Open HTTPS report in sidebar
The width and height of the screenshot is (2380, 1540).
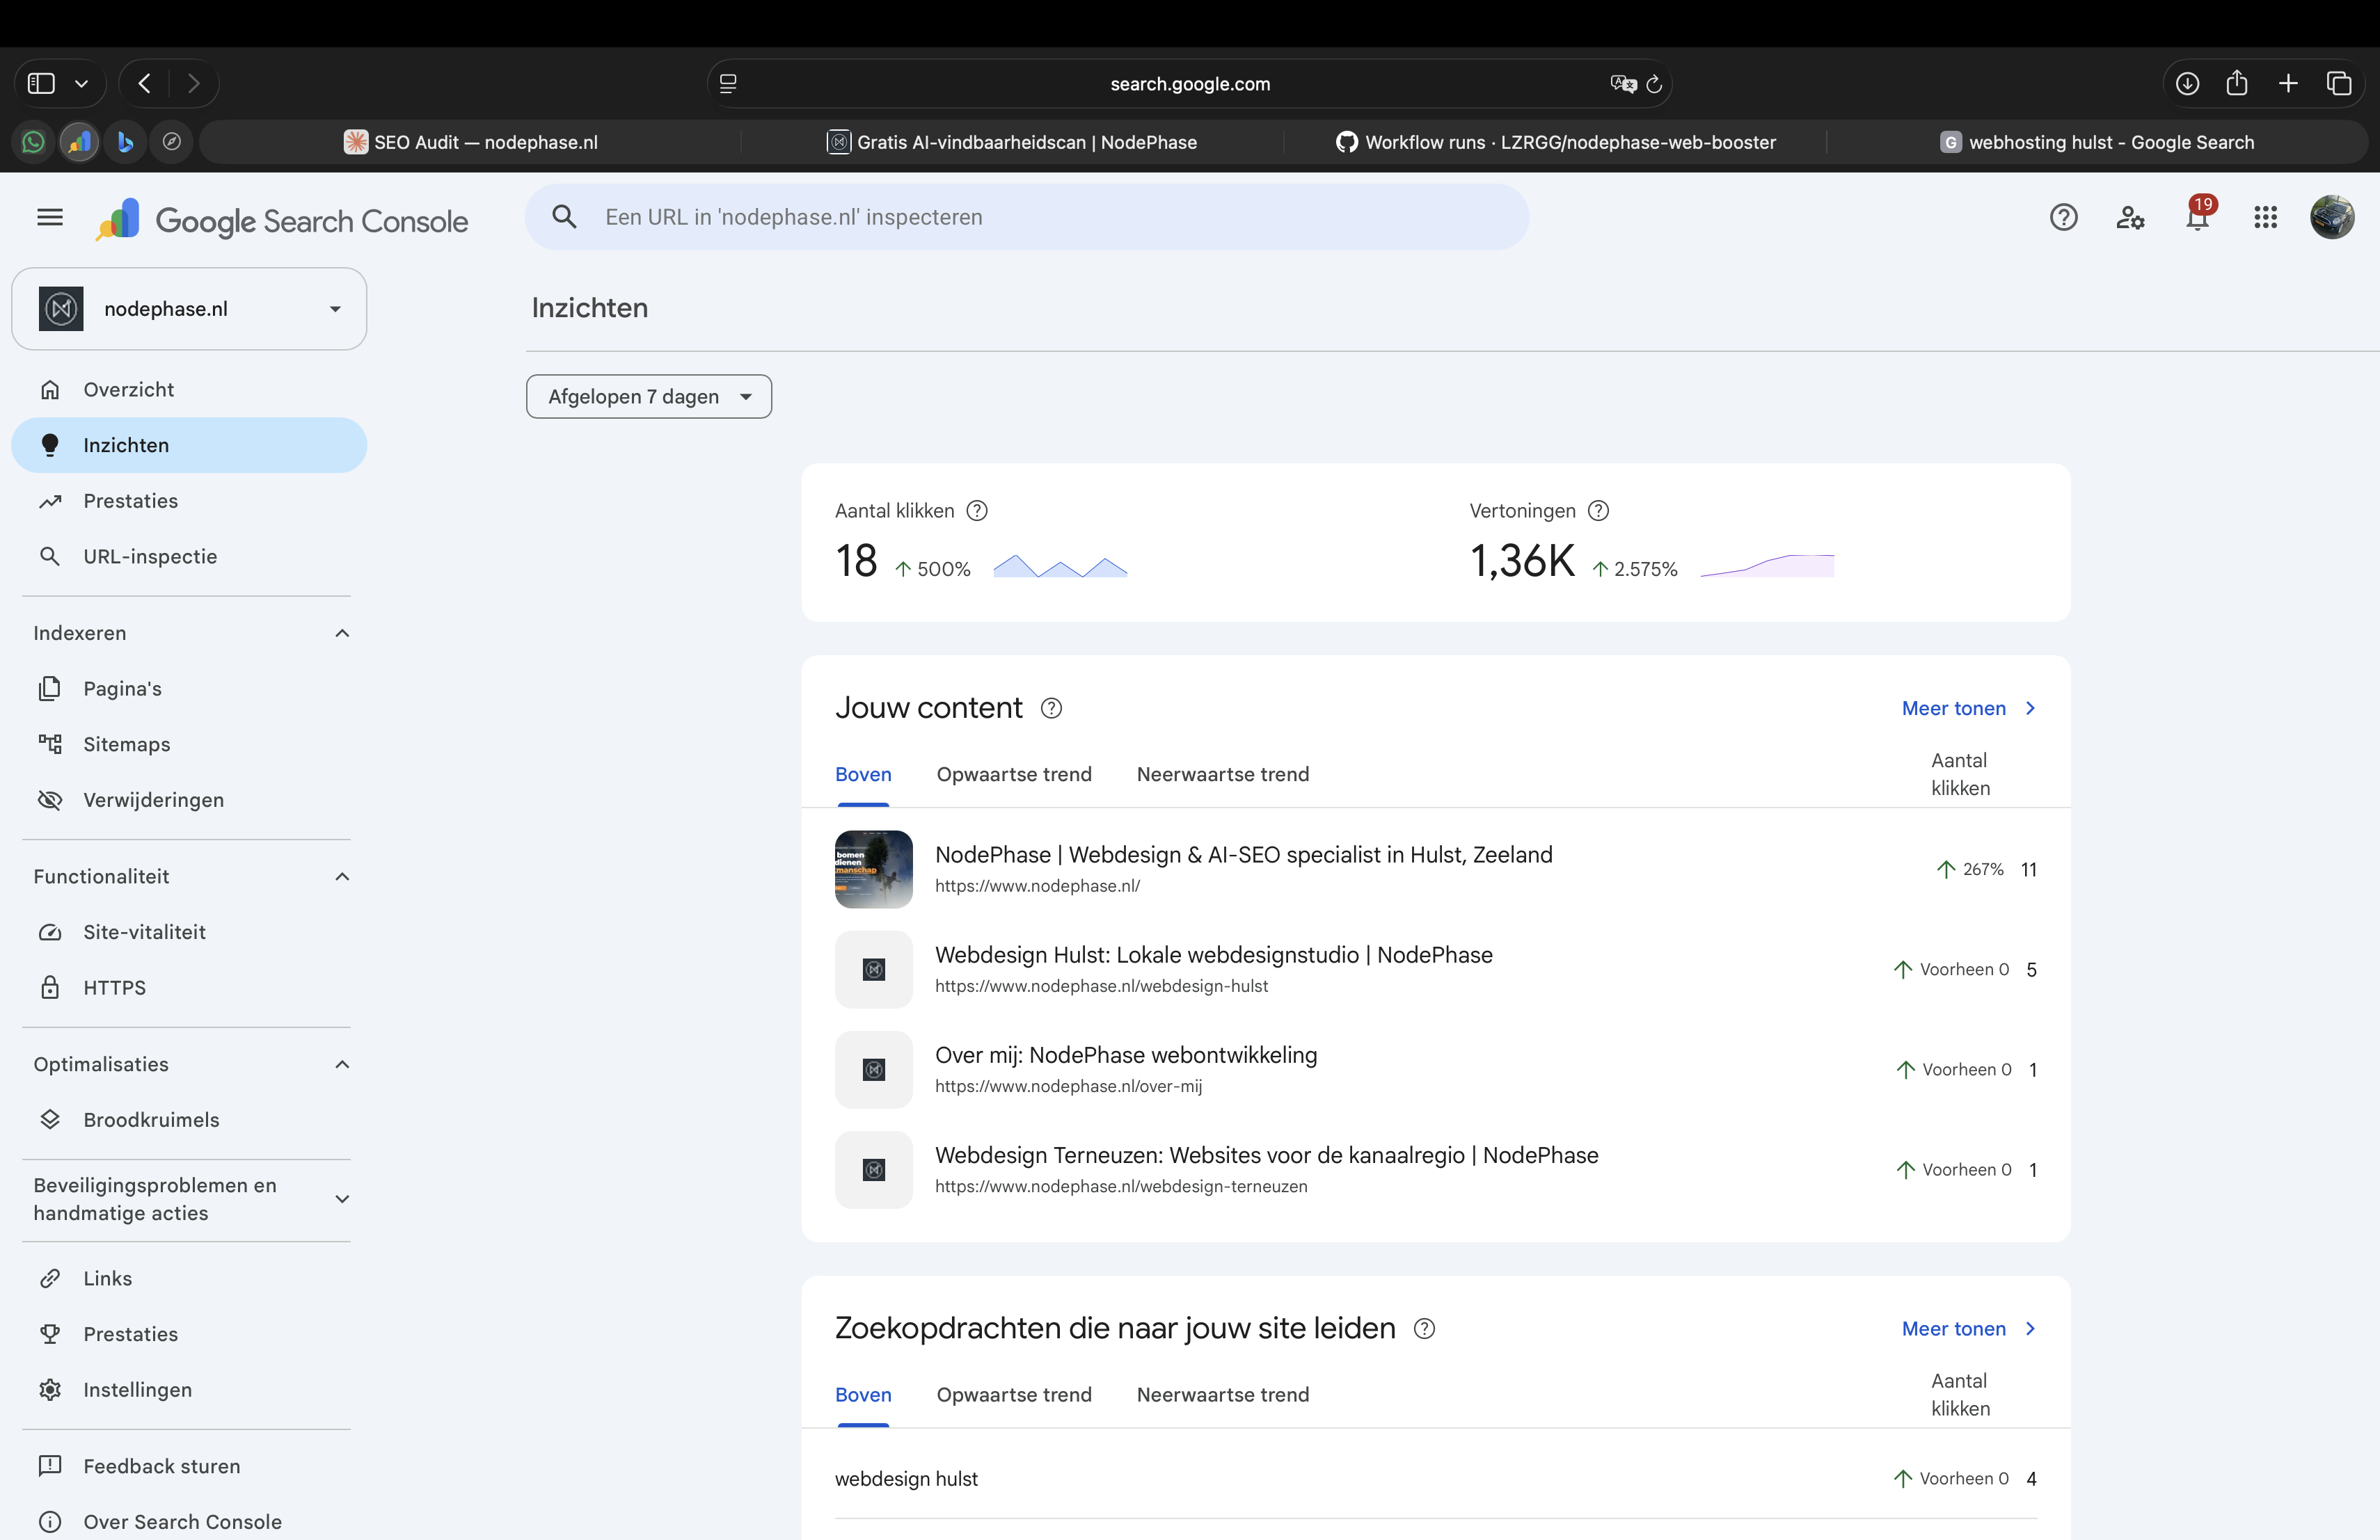coord(189,987)
